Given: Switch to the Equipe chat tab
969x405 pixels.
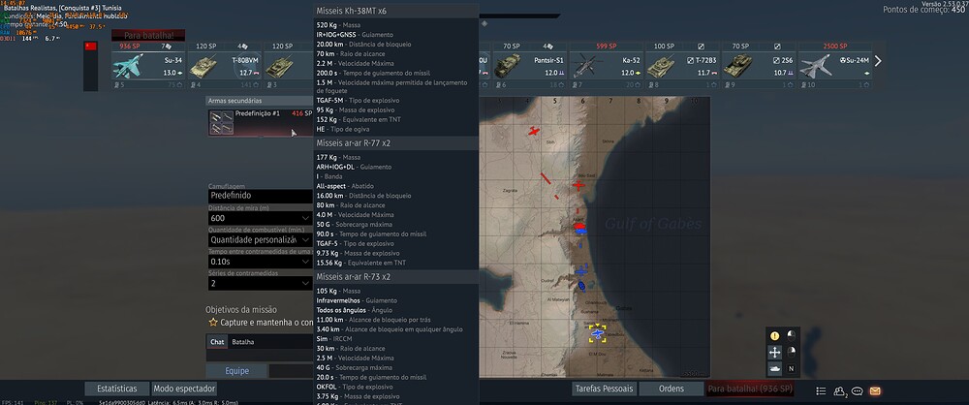Looking at the screenshot, I should [236, 370].
